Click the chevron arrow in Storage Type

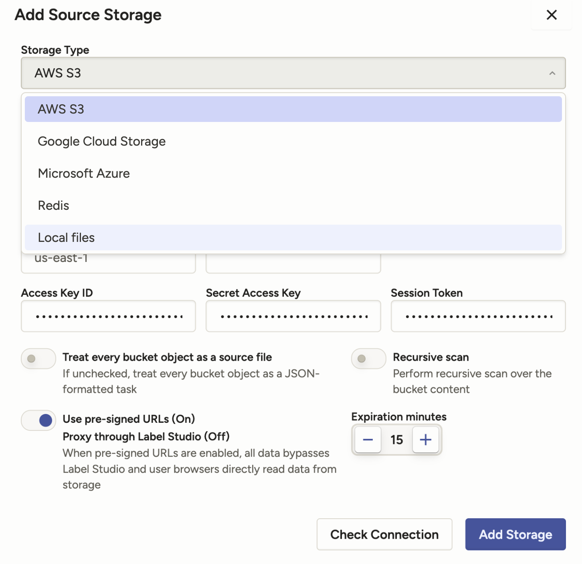(552, 73)
